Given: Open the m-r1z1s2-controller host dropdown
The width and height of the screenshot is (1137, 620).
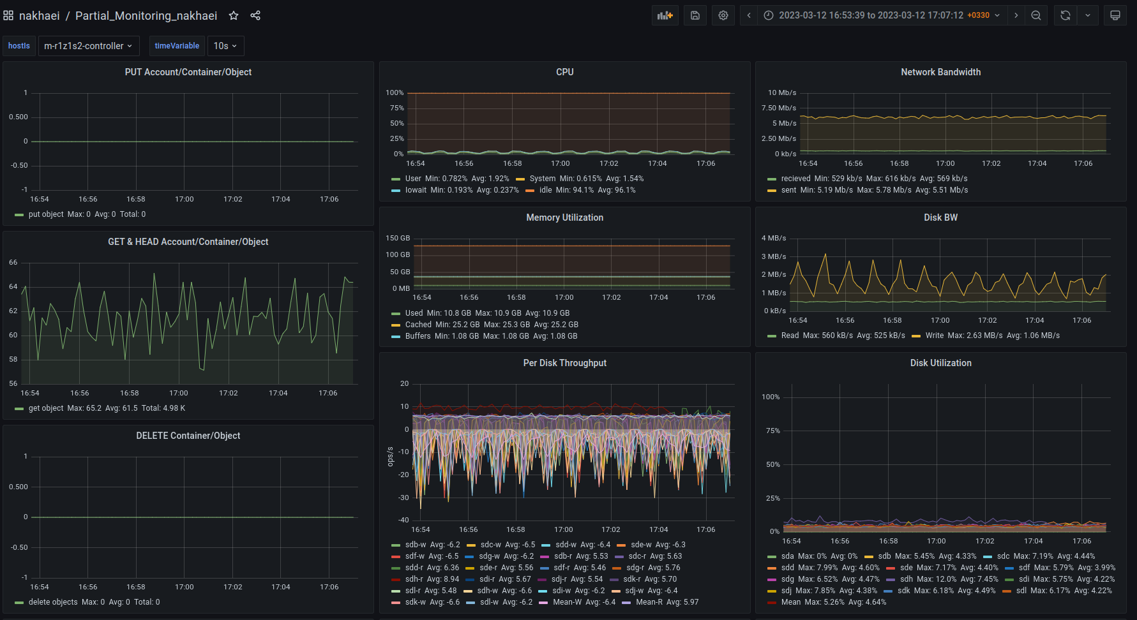Looking at the screenshot, I should (88, 46).
